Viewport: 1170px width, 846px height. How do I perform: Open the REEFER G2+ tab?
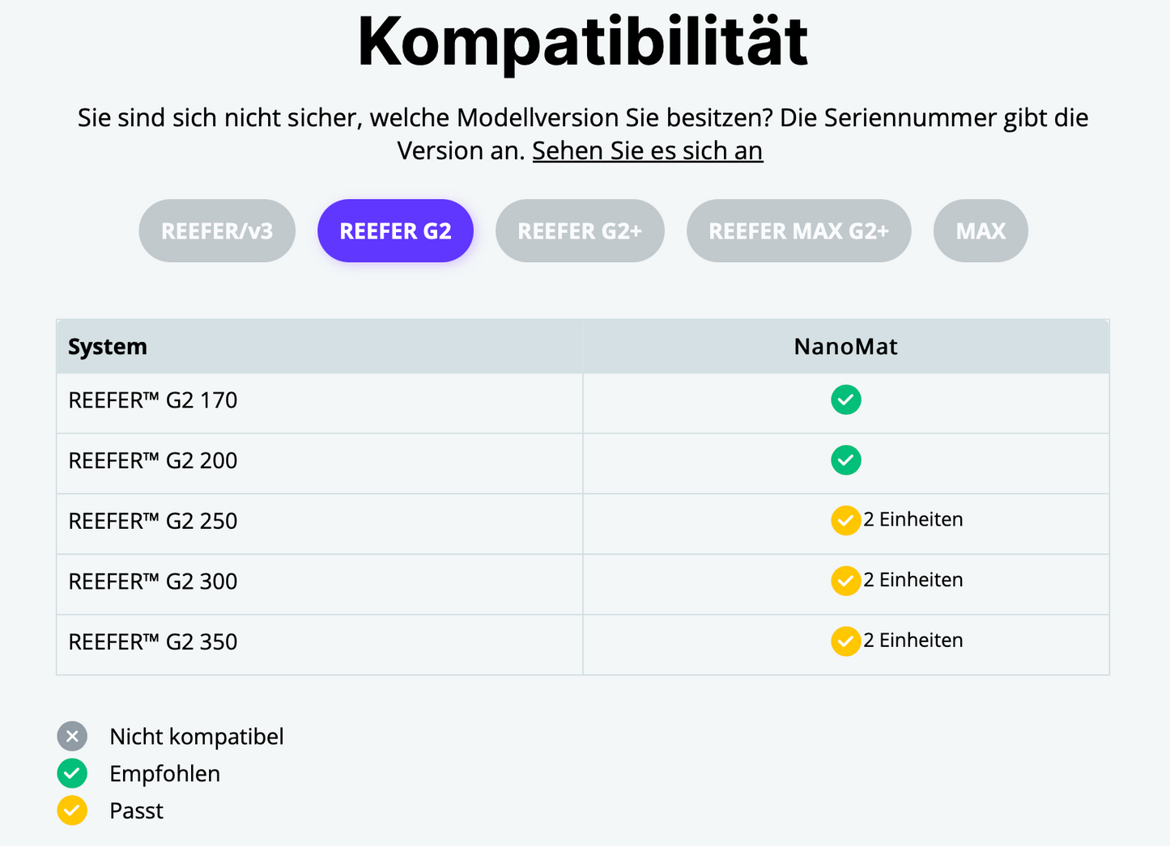pos(580,231)
